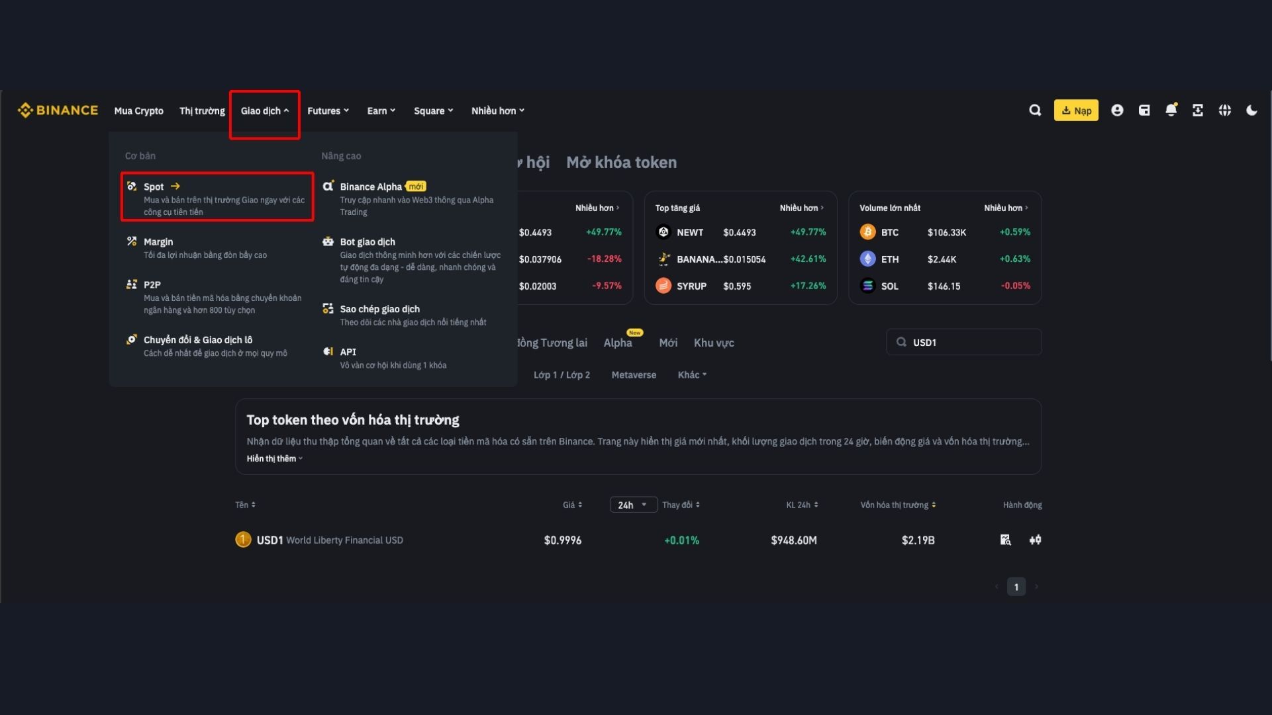Switch to Mở khóa token tab
The width and height of the screenshot is (1272, 715).
tap(621, 163)
